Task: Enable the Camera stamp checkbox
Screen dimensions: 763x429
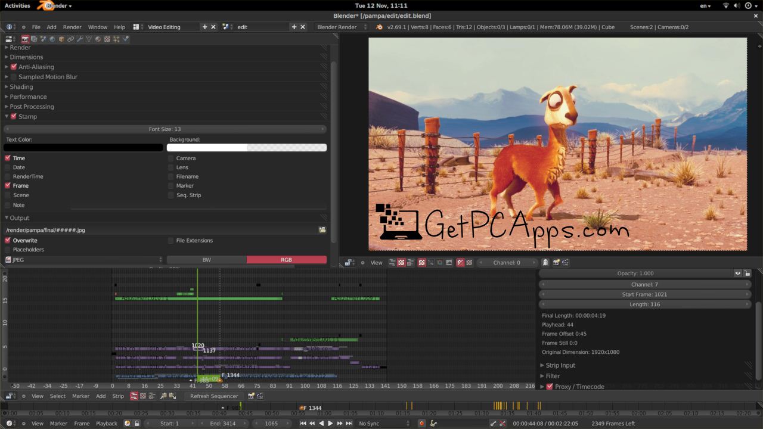Action: (171, 158)
